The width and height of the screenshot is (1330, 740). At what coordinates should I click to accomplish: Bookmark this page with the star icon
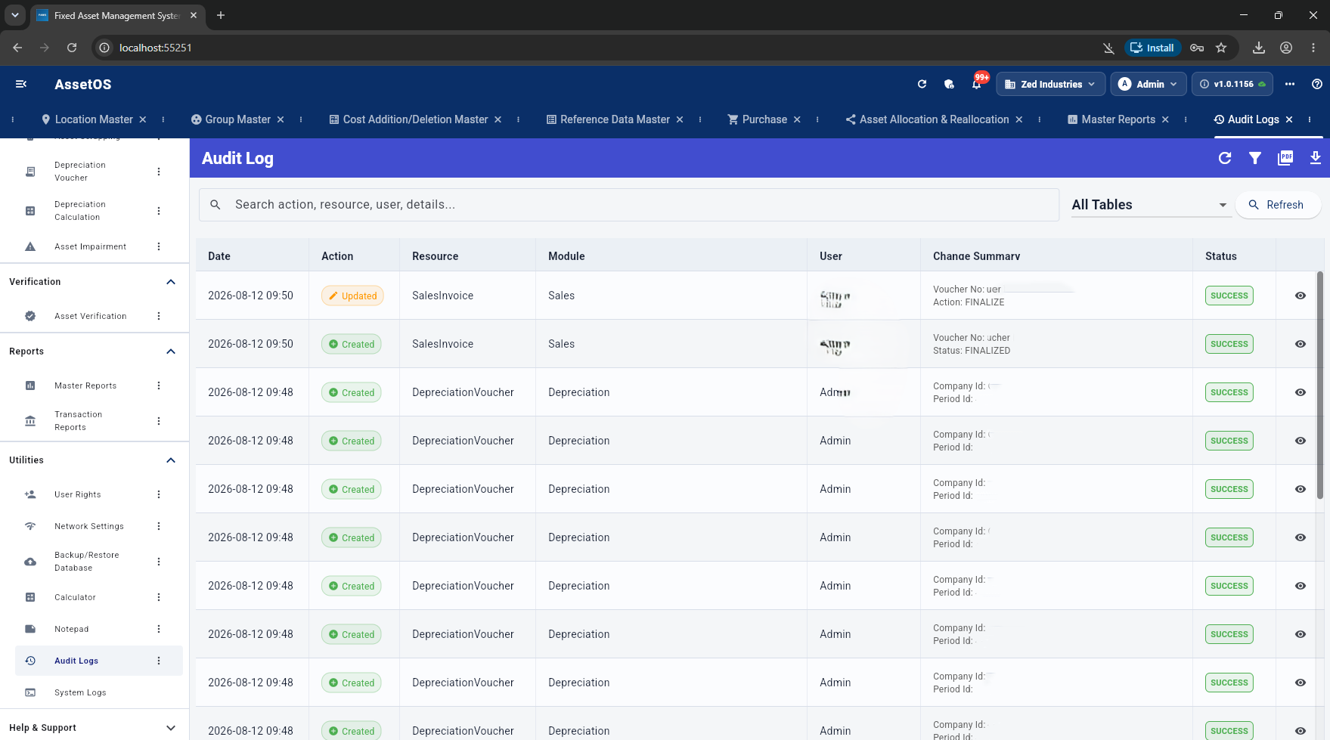[x=1221, y=48]
